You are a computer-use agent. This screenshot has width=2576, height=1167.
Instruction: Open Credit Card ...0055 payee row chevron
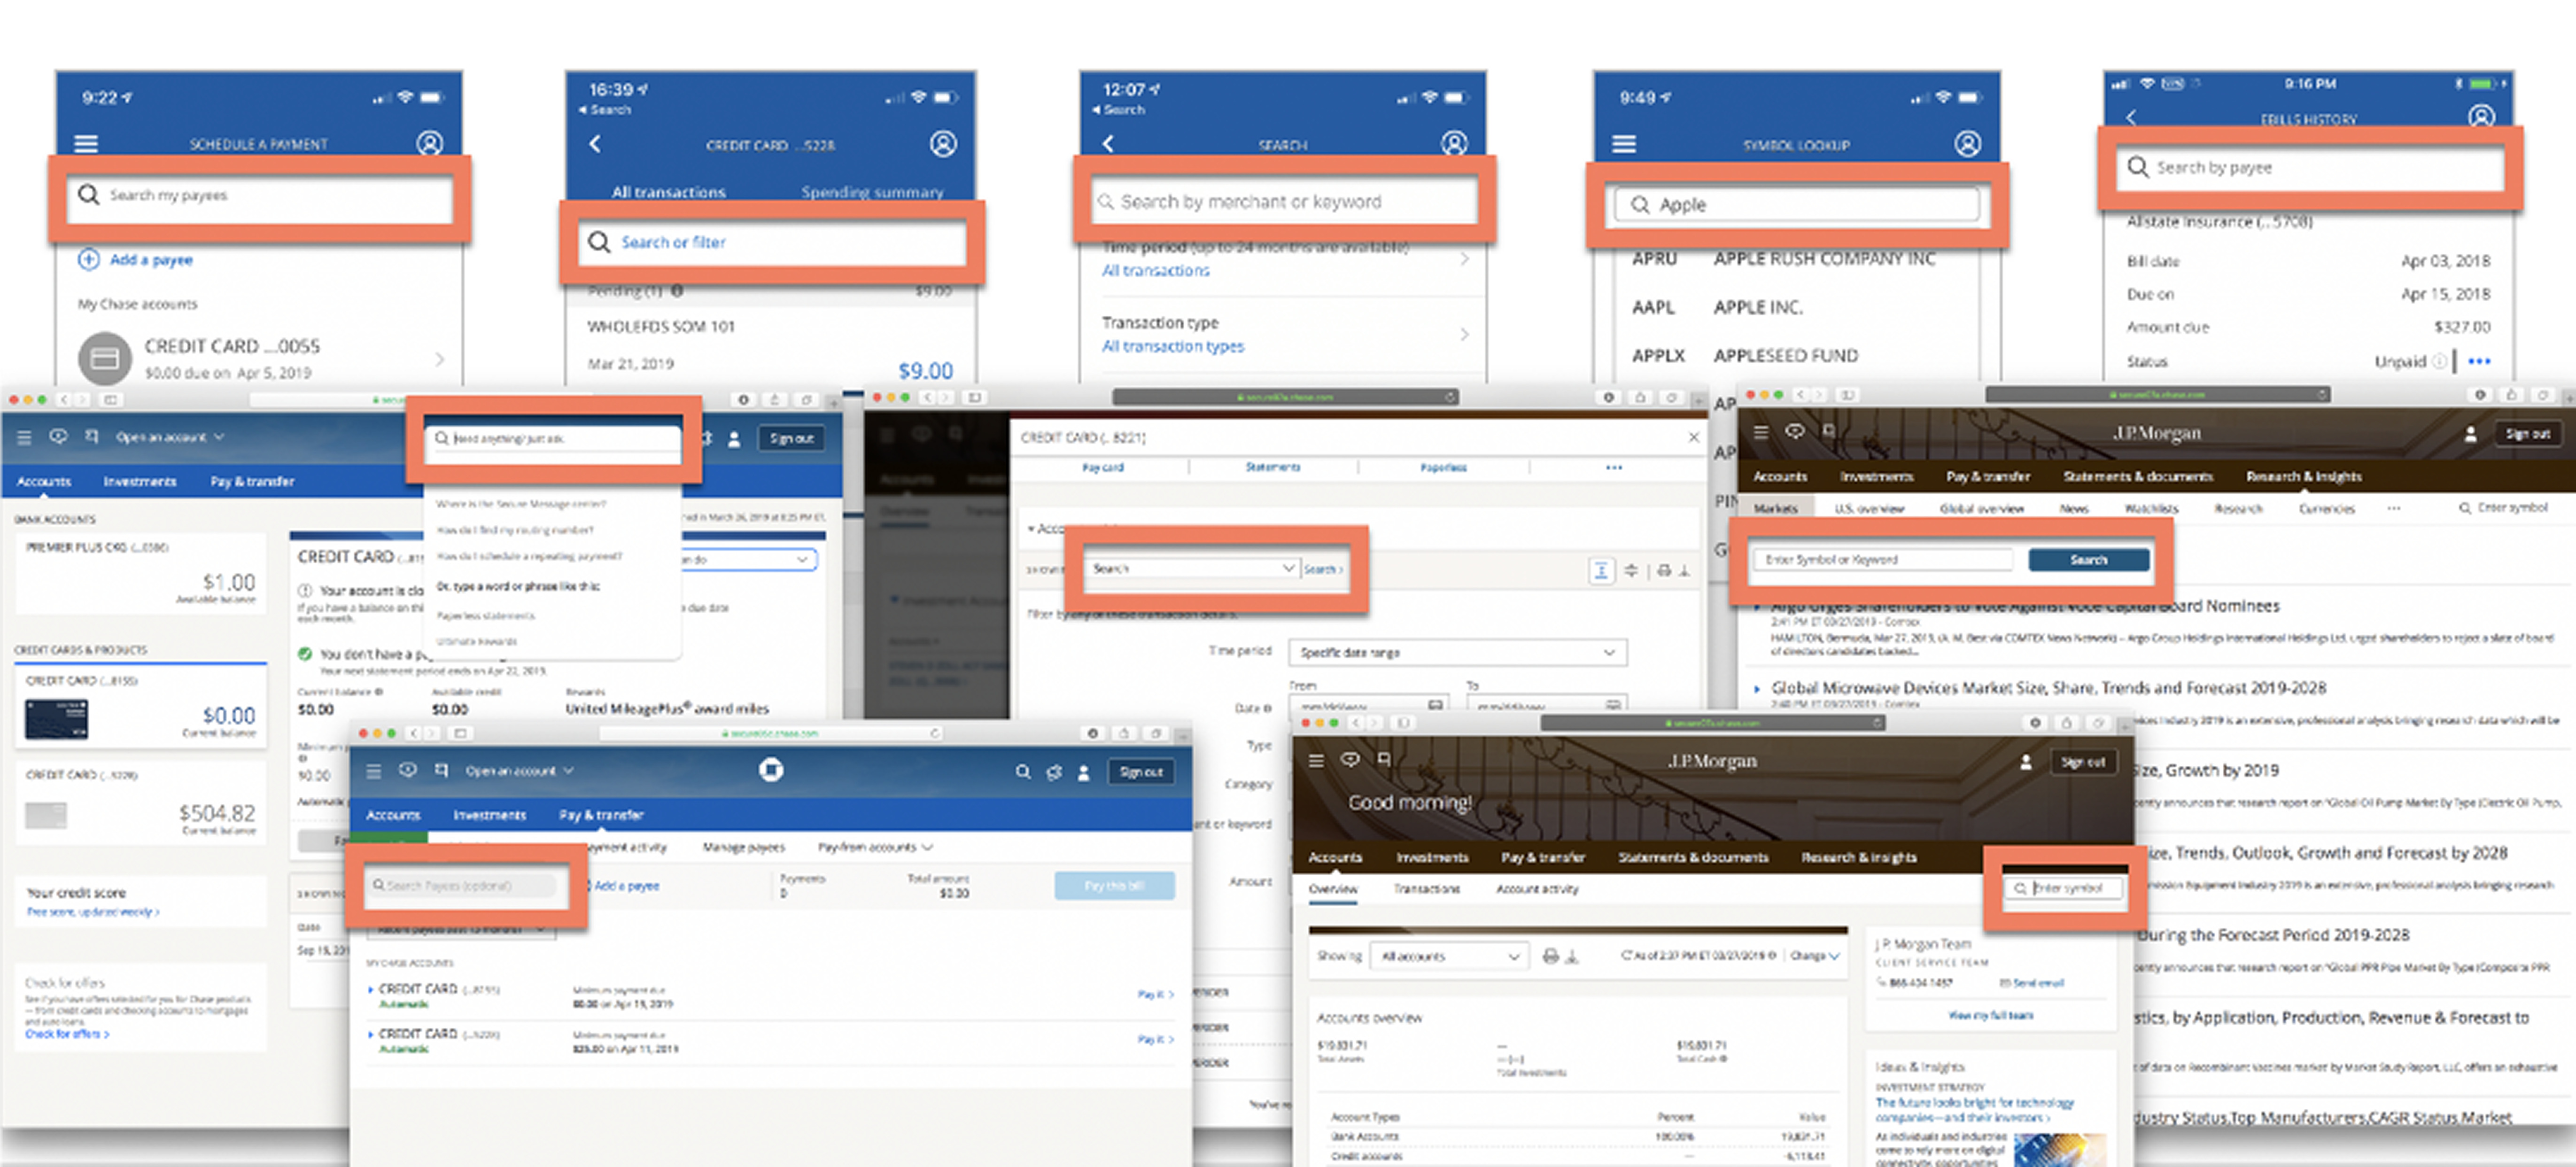tap(440, 359)
